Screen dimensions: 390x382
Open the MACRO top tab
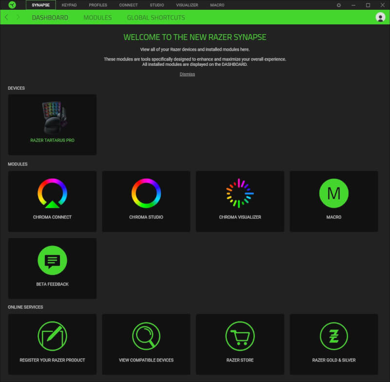[217, 5]
